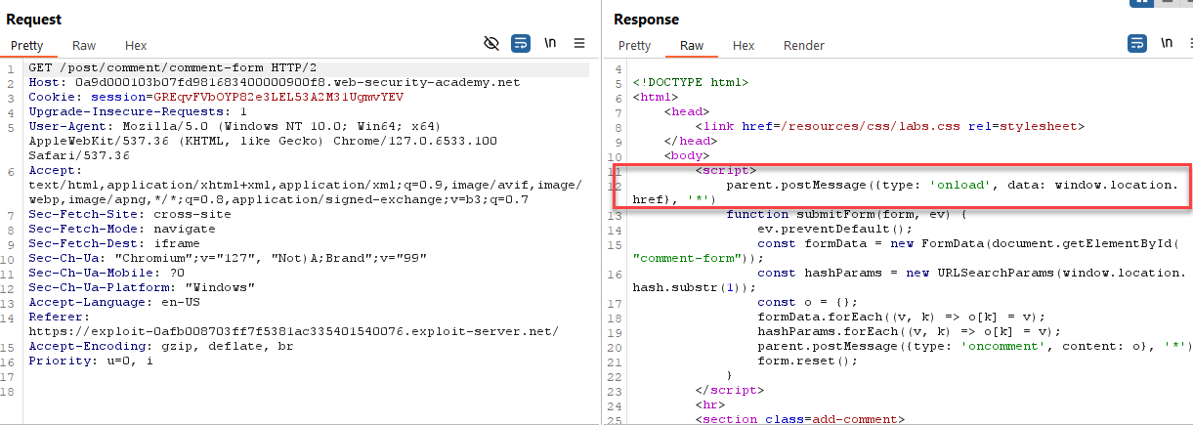Viewport: 1193px width, 425px height.
Task: Open the Request Hex tab
Action: tap(136, 45)
